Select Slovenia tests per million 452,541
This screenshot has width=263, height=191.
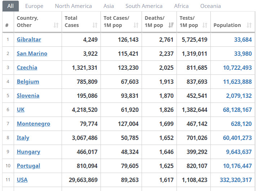click(197, 96)
